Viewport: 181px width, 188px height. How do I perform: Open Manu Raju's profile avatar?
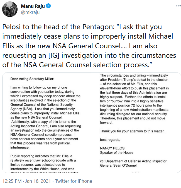pos(10,9)
